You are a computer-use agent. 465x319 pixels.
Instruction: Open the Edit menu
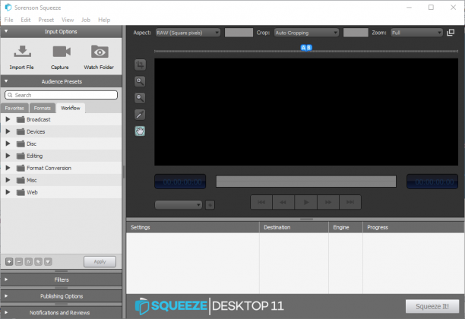click(x=26, y=20)
